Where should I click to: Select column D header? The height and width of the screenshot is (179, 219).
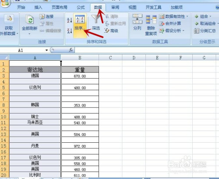click(x=134, y=58)
